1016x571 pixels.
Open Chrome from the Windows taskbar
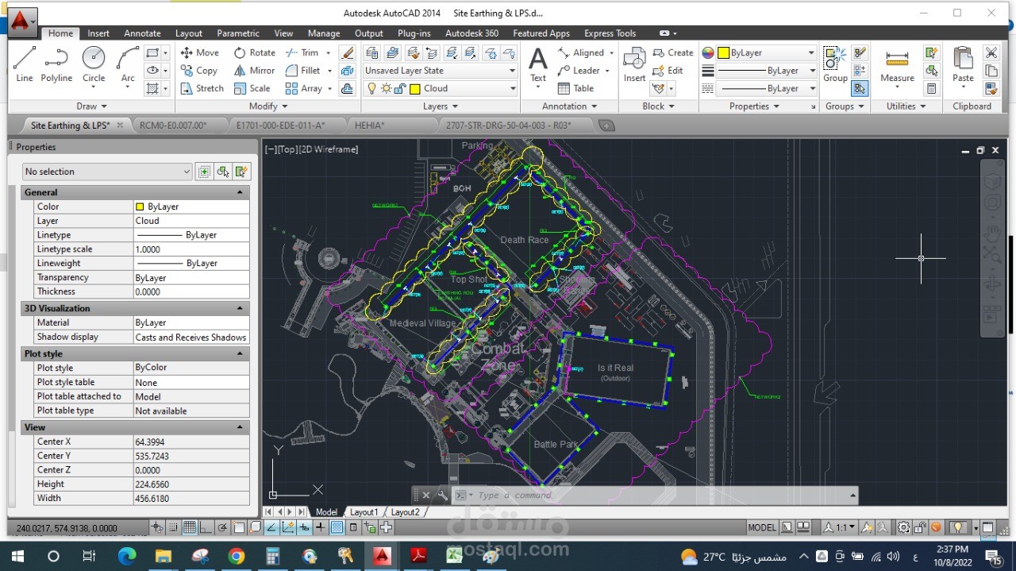tap(237, 556)
